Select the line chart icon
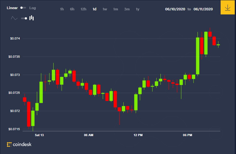The height and width of the screenshot is (154, 236). [14, 18]
